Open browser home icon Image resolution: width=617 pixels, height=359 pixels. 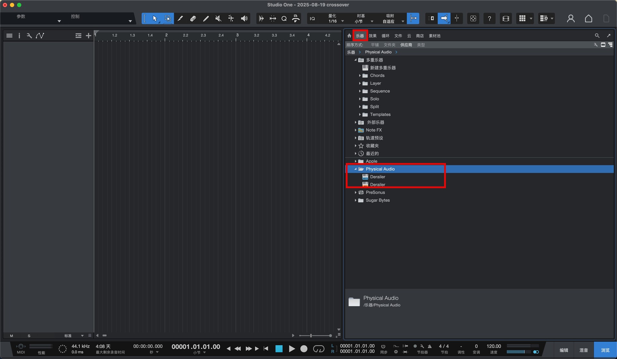point(349,36)
